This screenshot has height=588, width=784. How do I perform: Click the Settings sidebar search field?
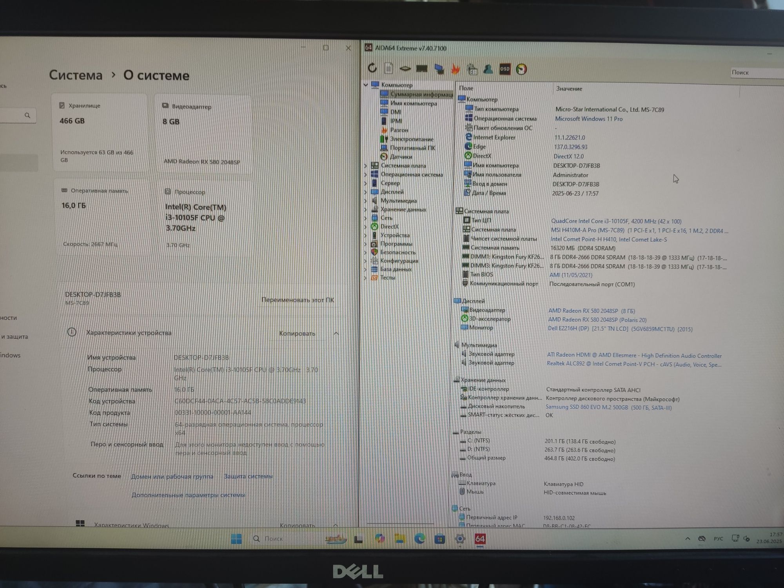click(18, 115)
